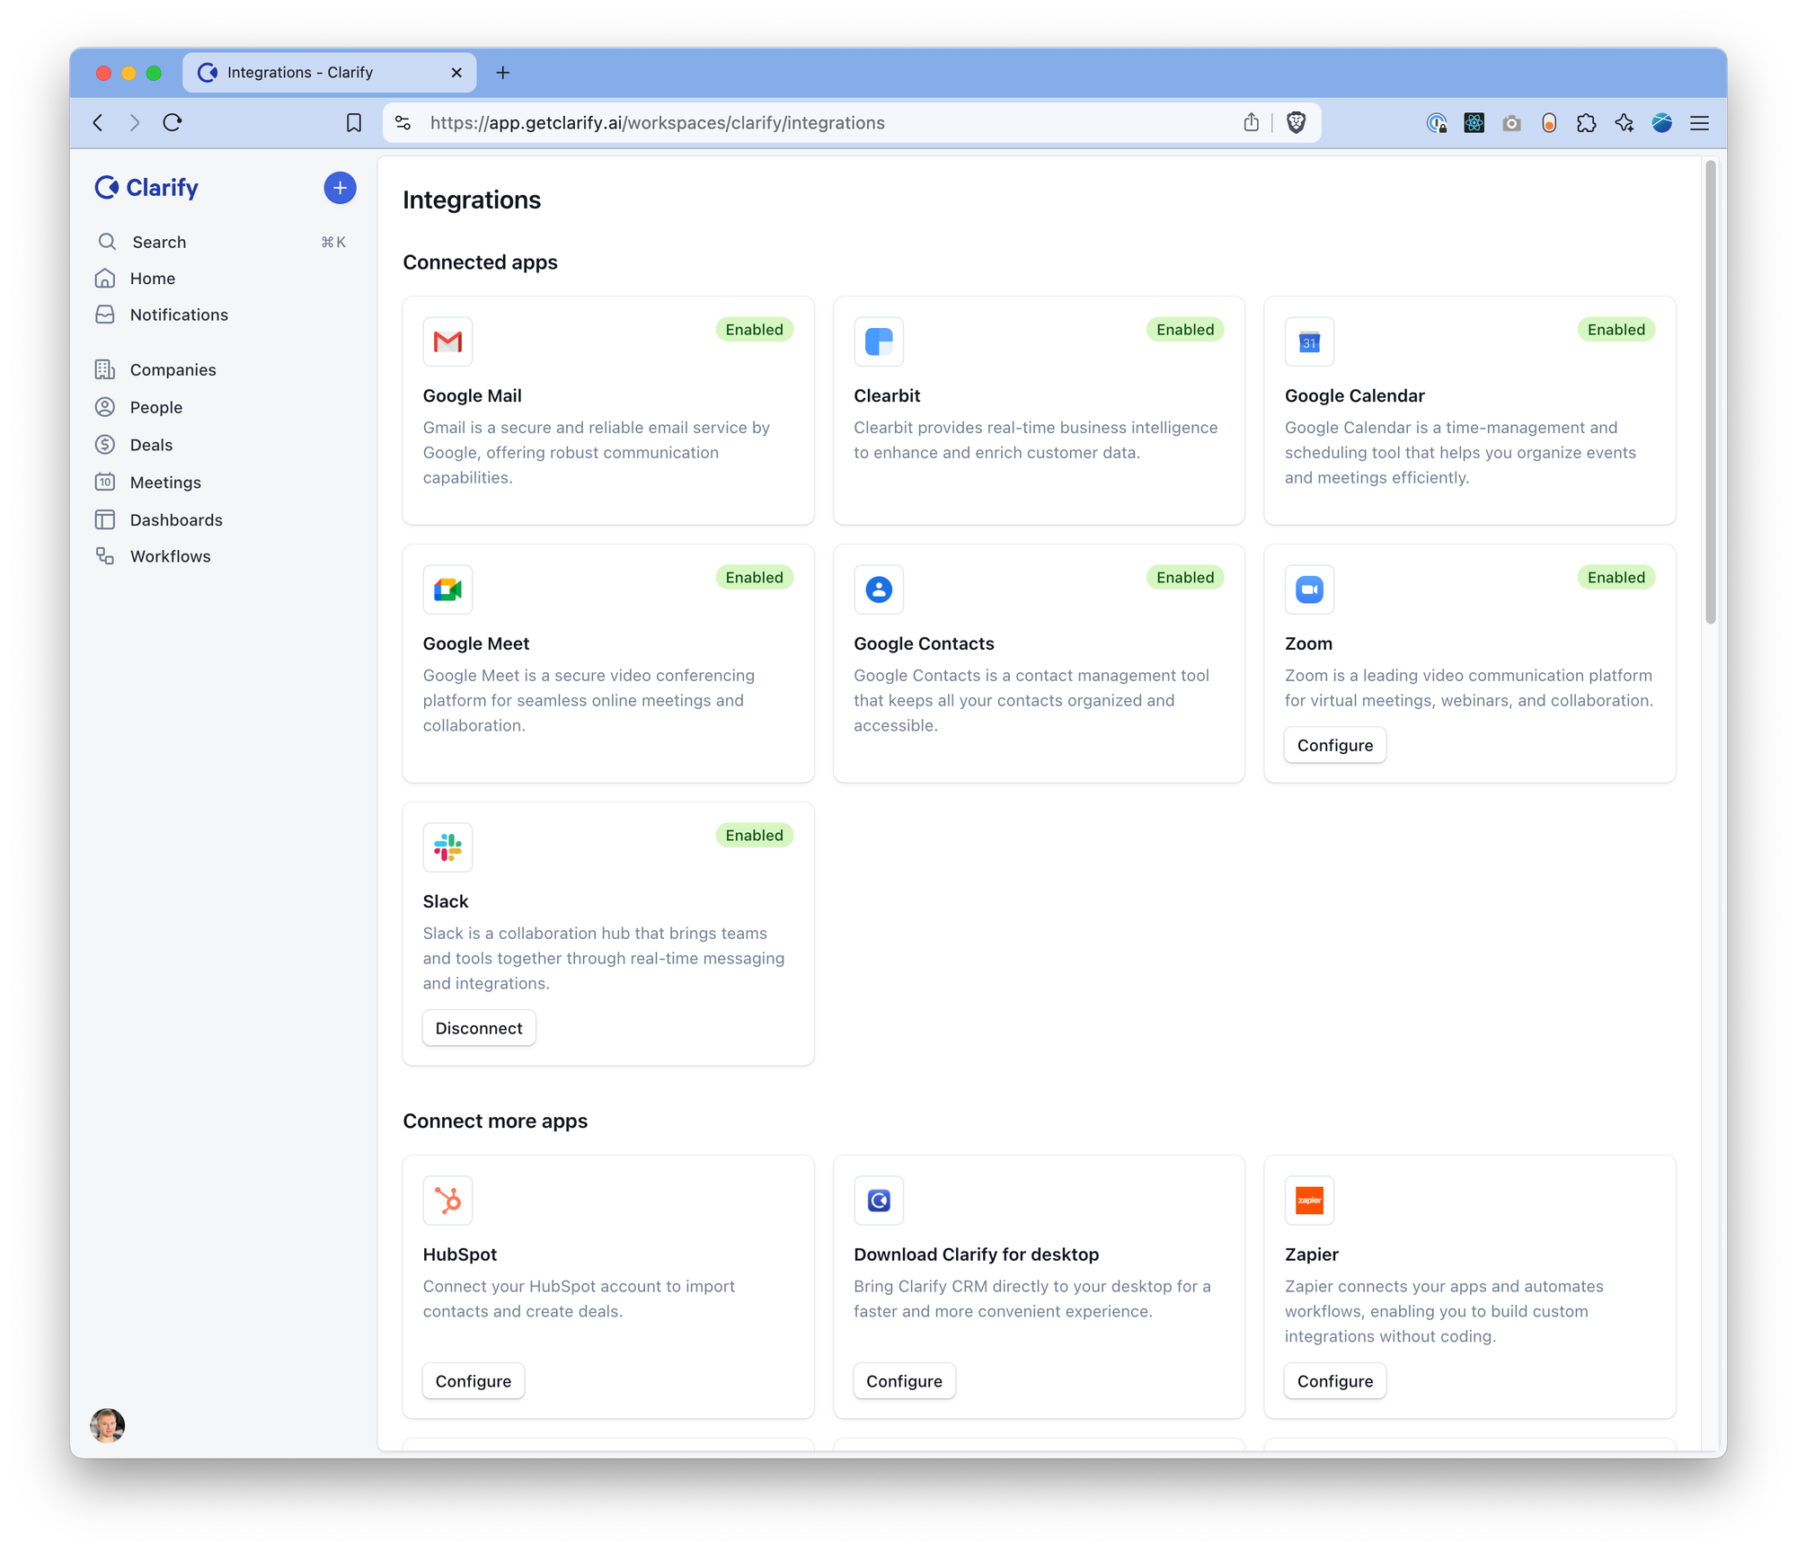Open the Companies page in sidebar
1797x1551 pixels.
173,370
